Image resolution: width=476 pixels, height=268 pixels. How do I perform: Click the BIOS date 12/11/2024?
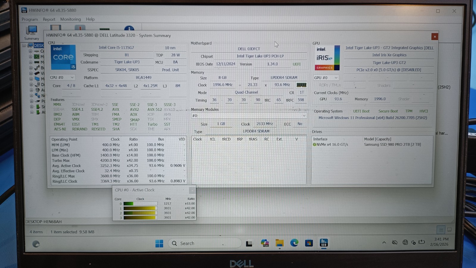[226, 64]
